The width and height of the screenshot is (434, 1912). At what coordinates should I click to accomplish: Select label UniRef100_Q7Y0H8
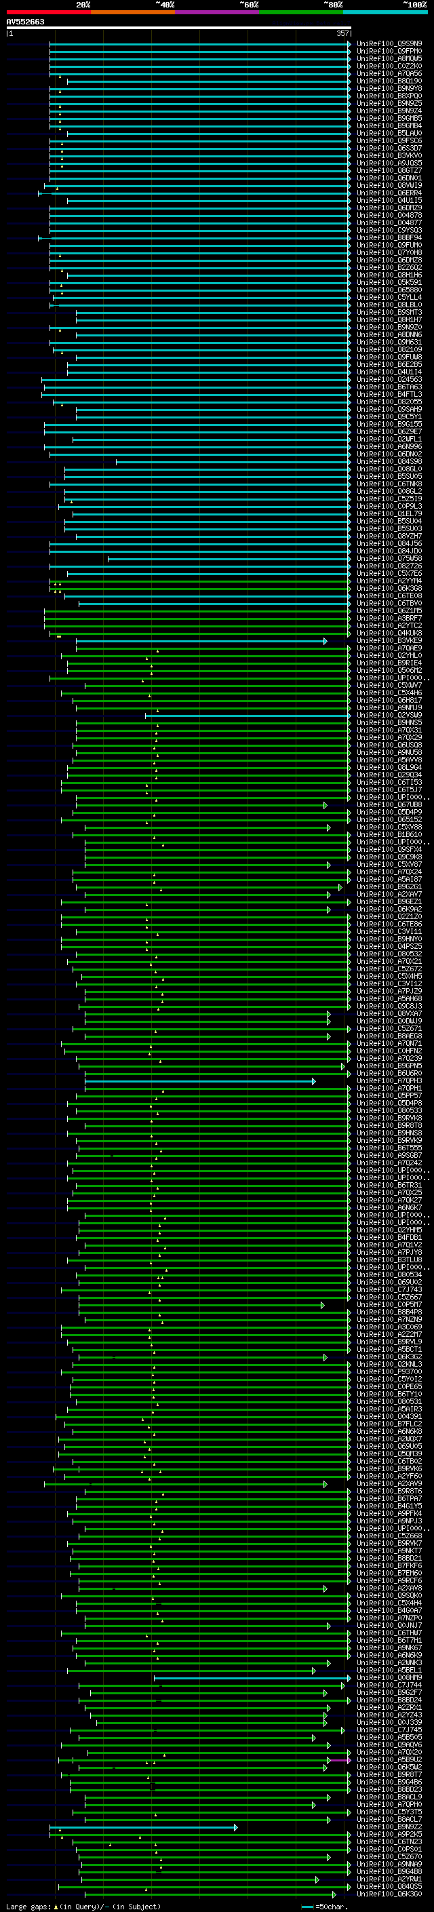click(389, 252)
